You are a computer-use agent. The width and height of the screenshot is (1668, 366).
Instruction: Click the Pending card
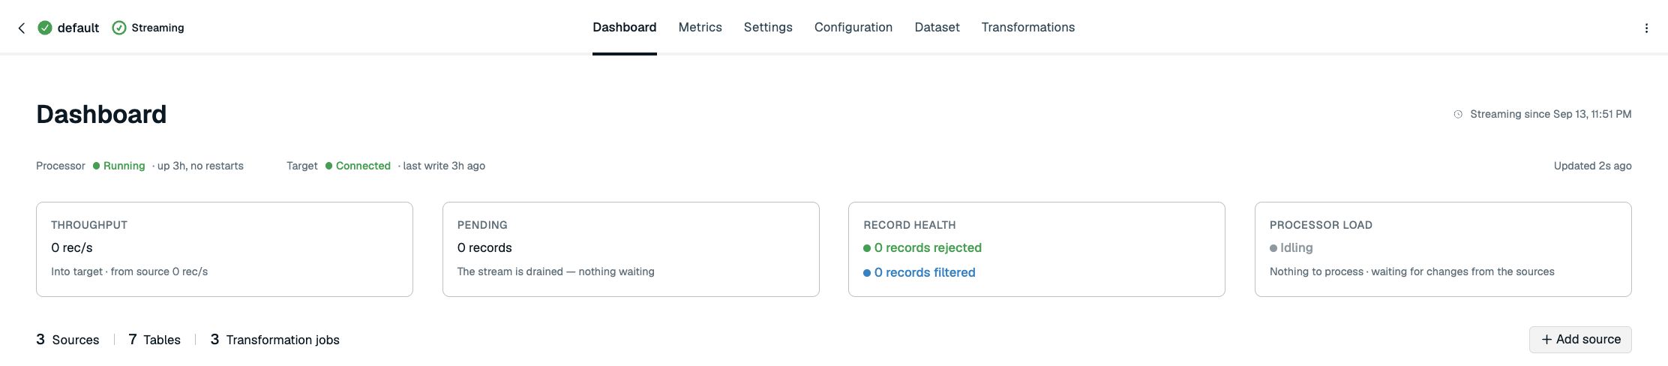coord(631,249)
